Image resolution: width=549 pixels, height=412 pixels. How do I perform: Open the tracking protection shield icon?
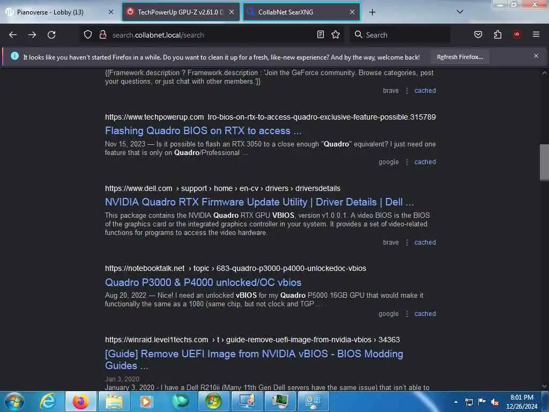coord(88,34)
